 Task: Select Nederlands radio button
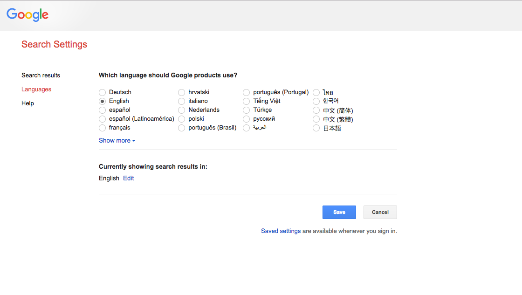pyautogui.click(x=181, y=110)
